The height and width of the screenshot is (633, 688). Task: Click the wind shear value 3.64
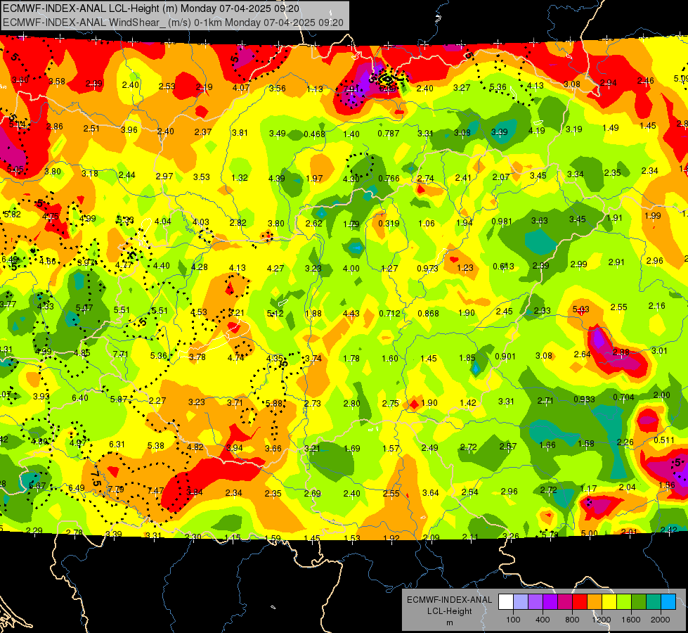(x=430, y=493)
